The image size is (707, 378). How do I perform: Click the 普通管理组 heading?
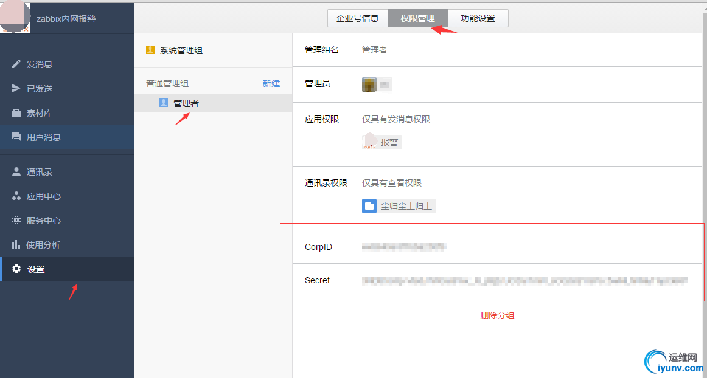(167, 83)
